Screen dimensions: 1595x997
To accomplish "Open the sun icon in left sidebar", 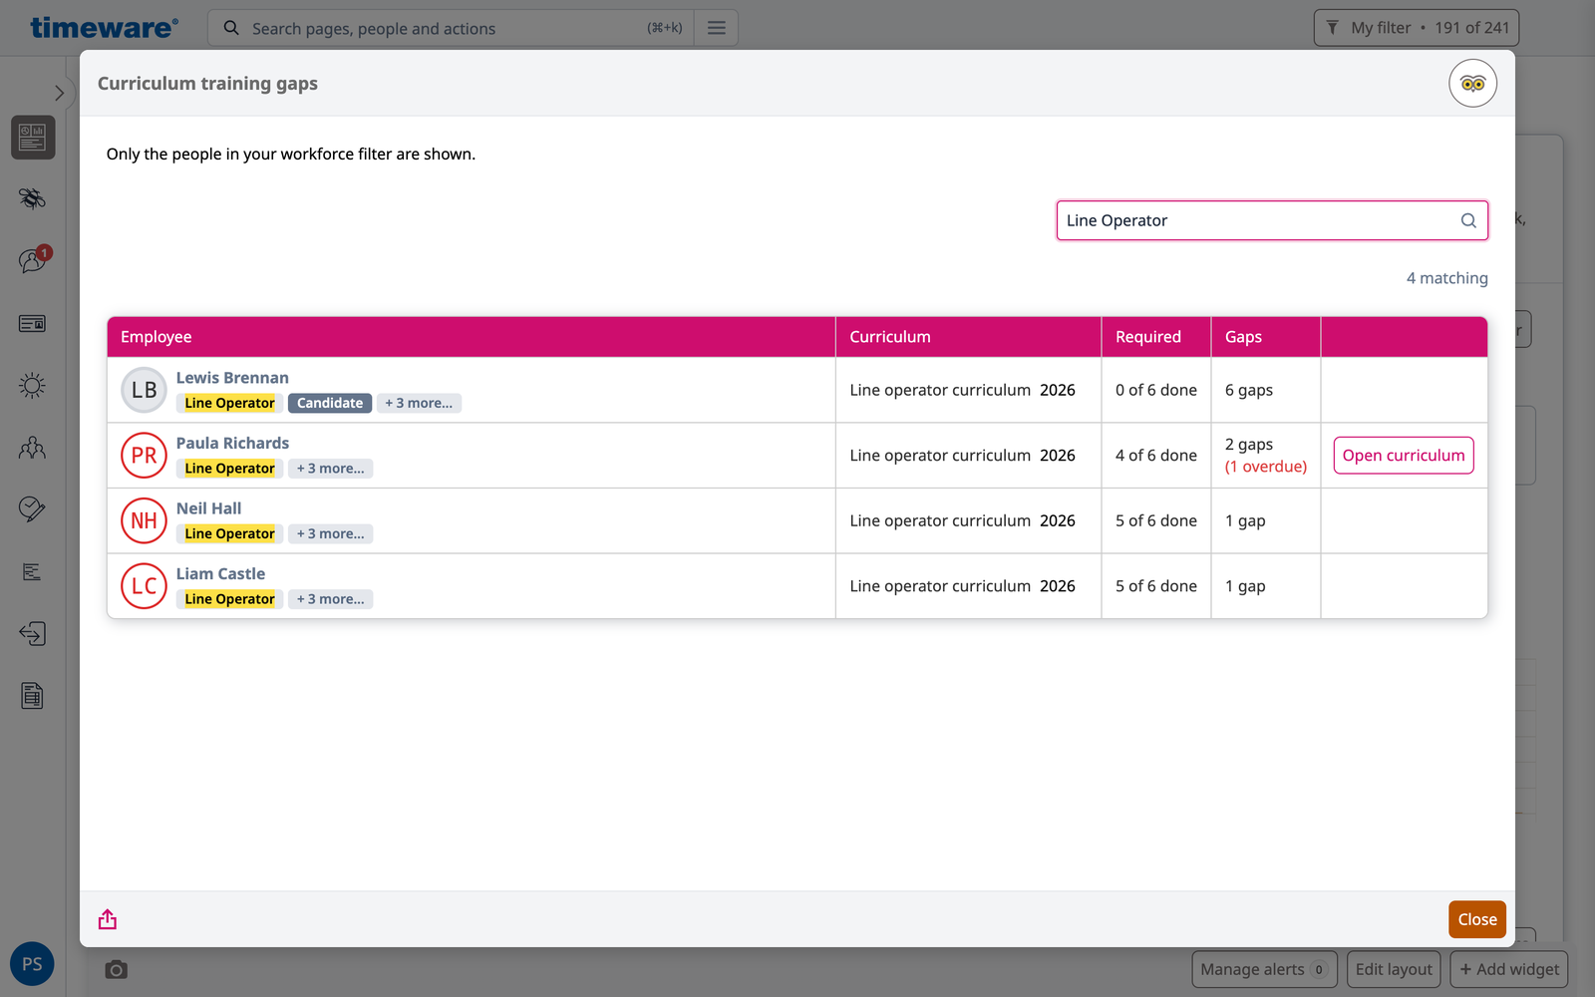I will (x=33, y=385).
